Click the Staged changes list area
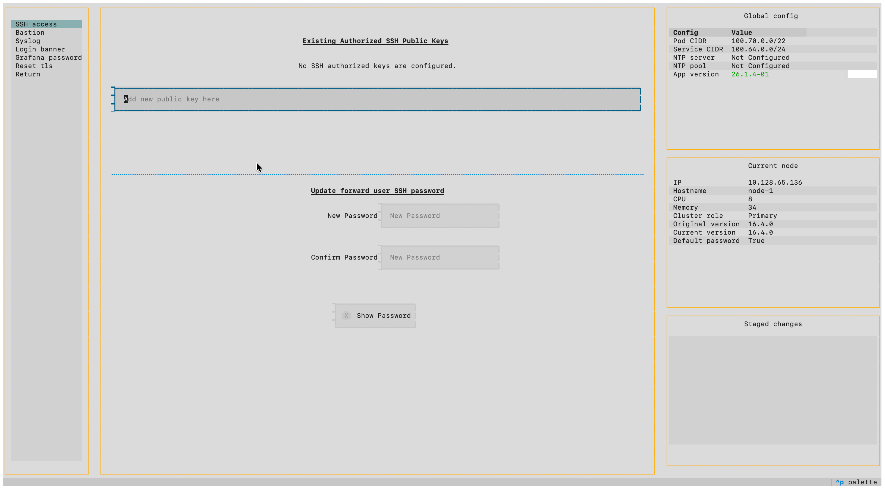Viewport: 885px width, 490px height. point(773,390)
